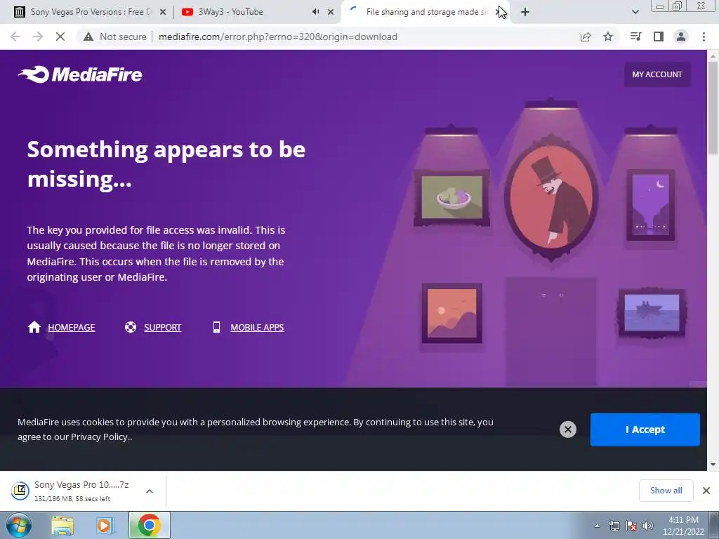Viewport: 719px width, 539px height.
Task: Close the downloads bar
Action: point(706,491)
